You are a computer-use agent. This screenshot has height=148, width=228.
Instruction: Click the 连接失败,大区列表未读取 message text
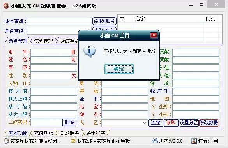pos(129,51)
